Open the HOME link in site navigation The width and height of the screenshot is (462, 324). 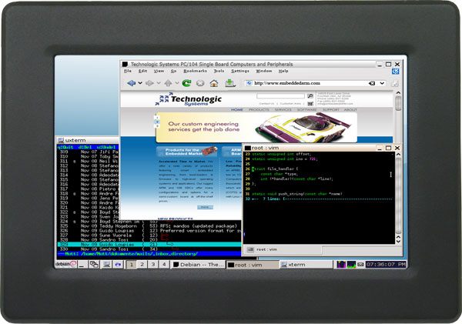point(237,109)
